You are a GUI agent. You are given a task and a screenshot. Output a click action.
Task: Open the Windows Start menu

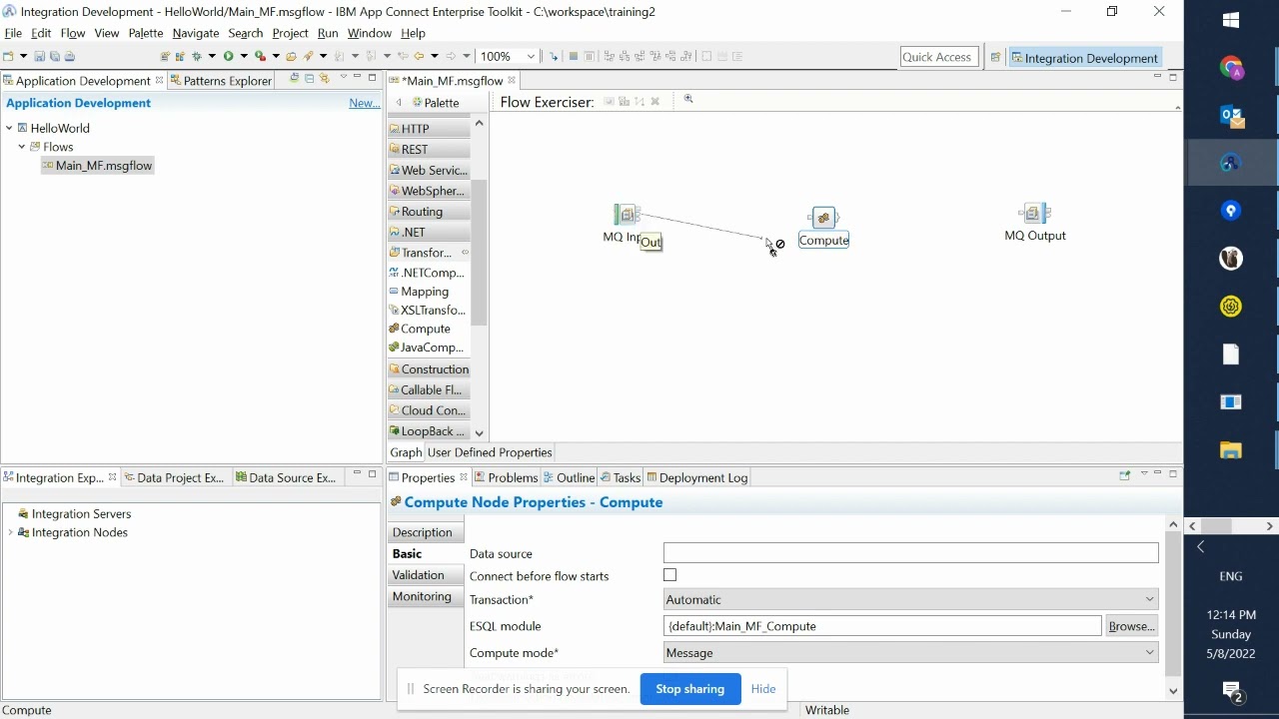1231,20
